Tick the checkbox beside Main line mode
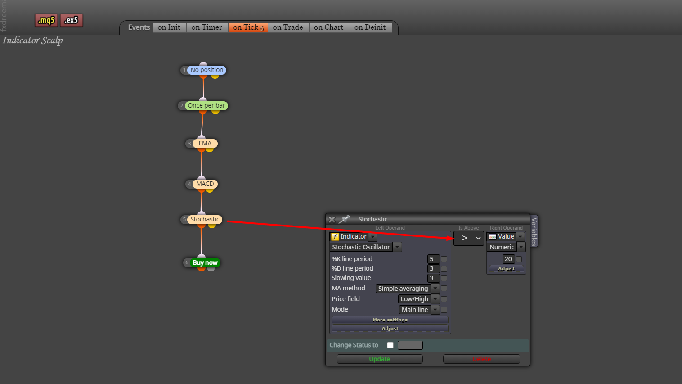 click(444, 310)
